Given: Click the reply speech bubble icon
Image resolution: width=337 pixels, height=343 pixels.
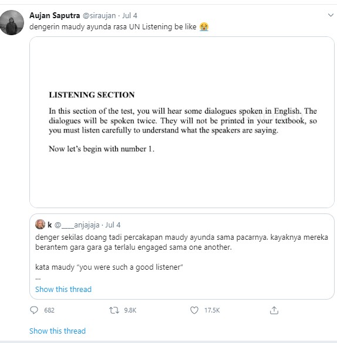Looking at the screenshot, I should 34,310.
